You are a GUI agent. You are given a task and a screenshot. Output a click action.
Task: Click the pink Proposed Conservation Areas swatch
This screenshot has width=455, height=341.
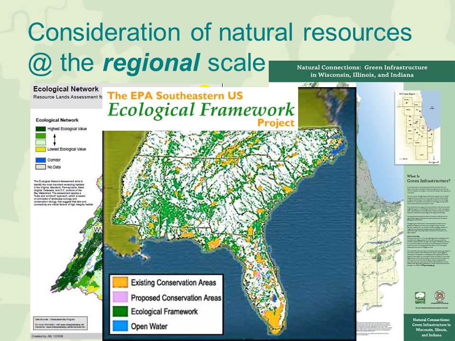(x=120, y=297)
